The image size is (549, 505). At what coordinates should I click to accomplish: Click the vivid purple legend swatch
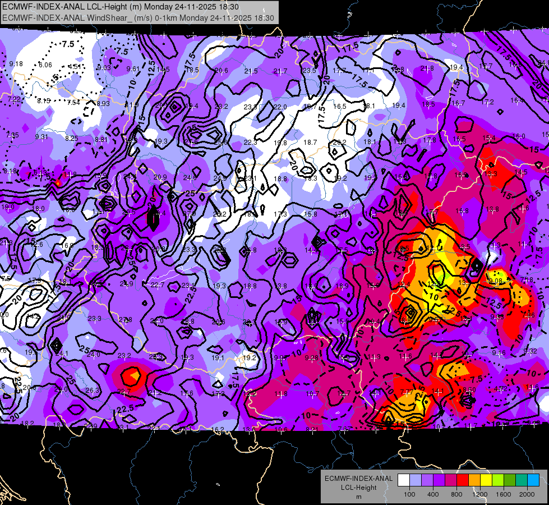439,480
